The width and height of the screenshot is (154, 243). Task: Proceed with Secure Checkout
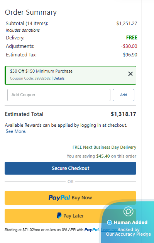(70, 168)
